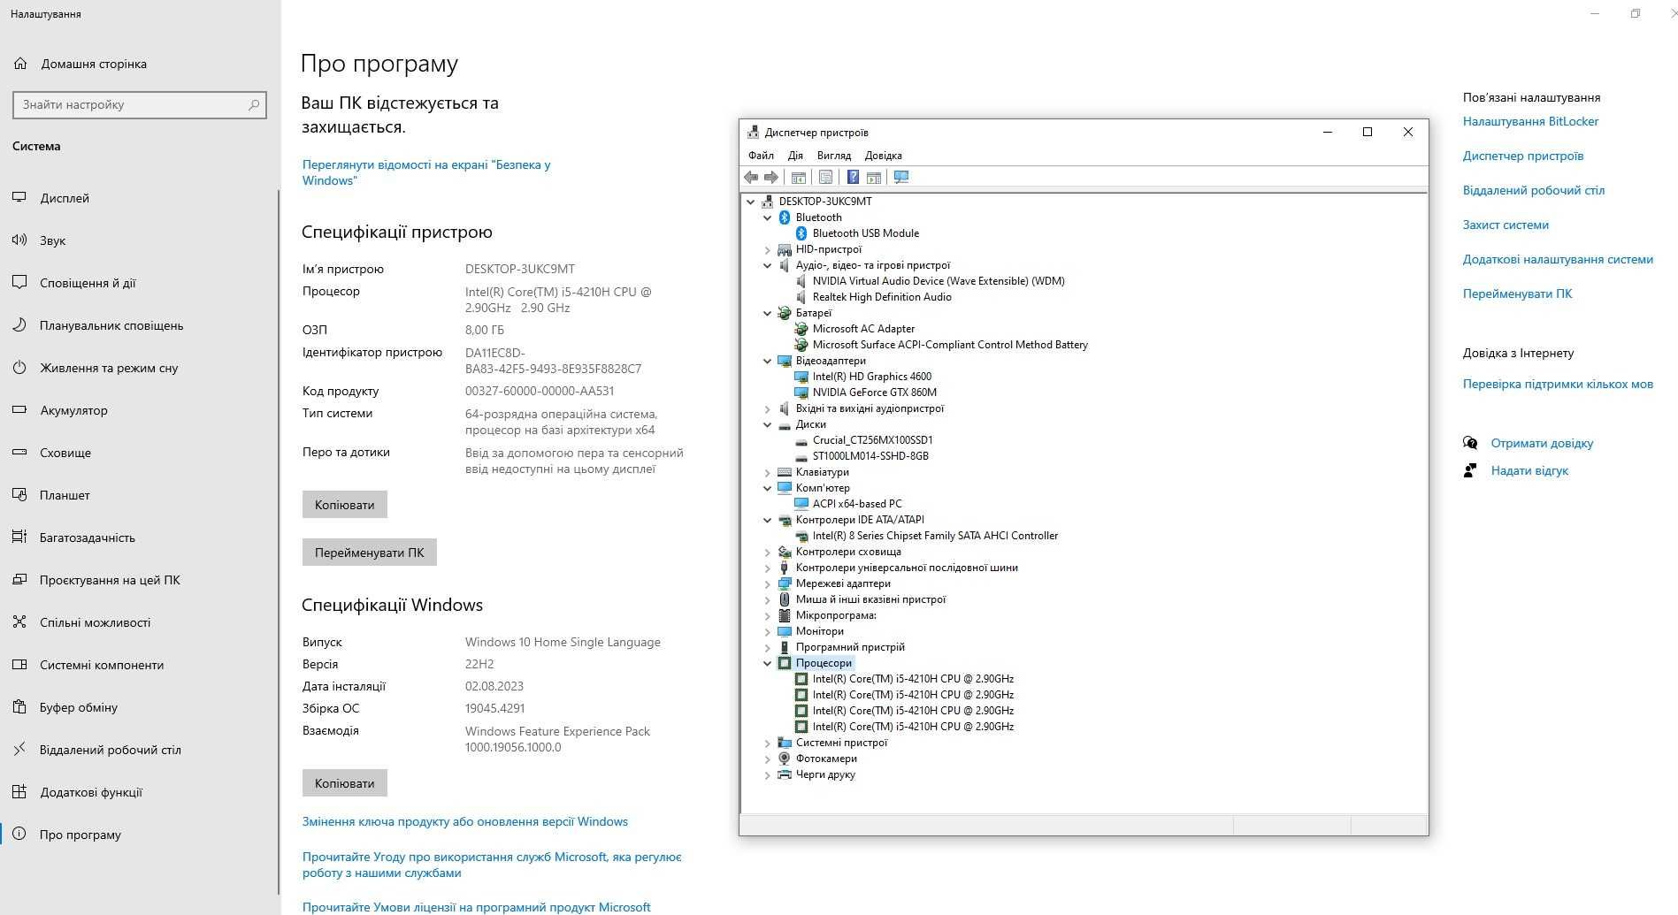The height and width of the screenshot is (915, 1678).
Task: Select the Про програму sidebar item
Action: pyautogui.click(x=140, y=835)
